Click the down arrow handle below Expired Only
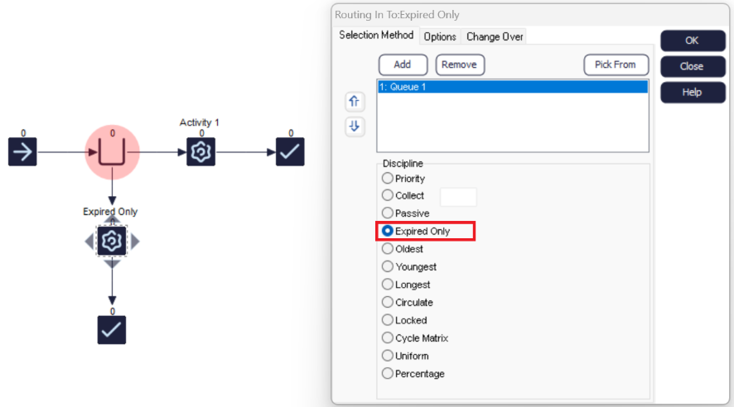The image size is (734, 407). (x=112, y=264)
